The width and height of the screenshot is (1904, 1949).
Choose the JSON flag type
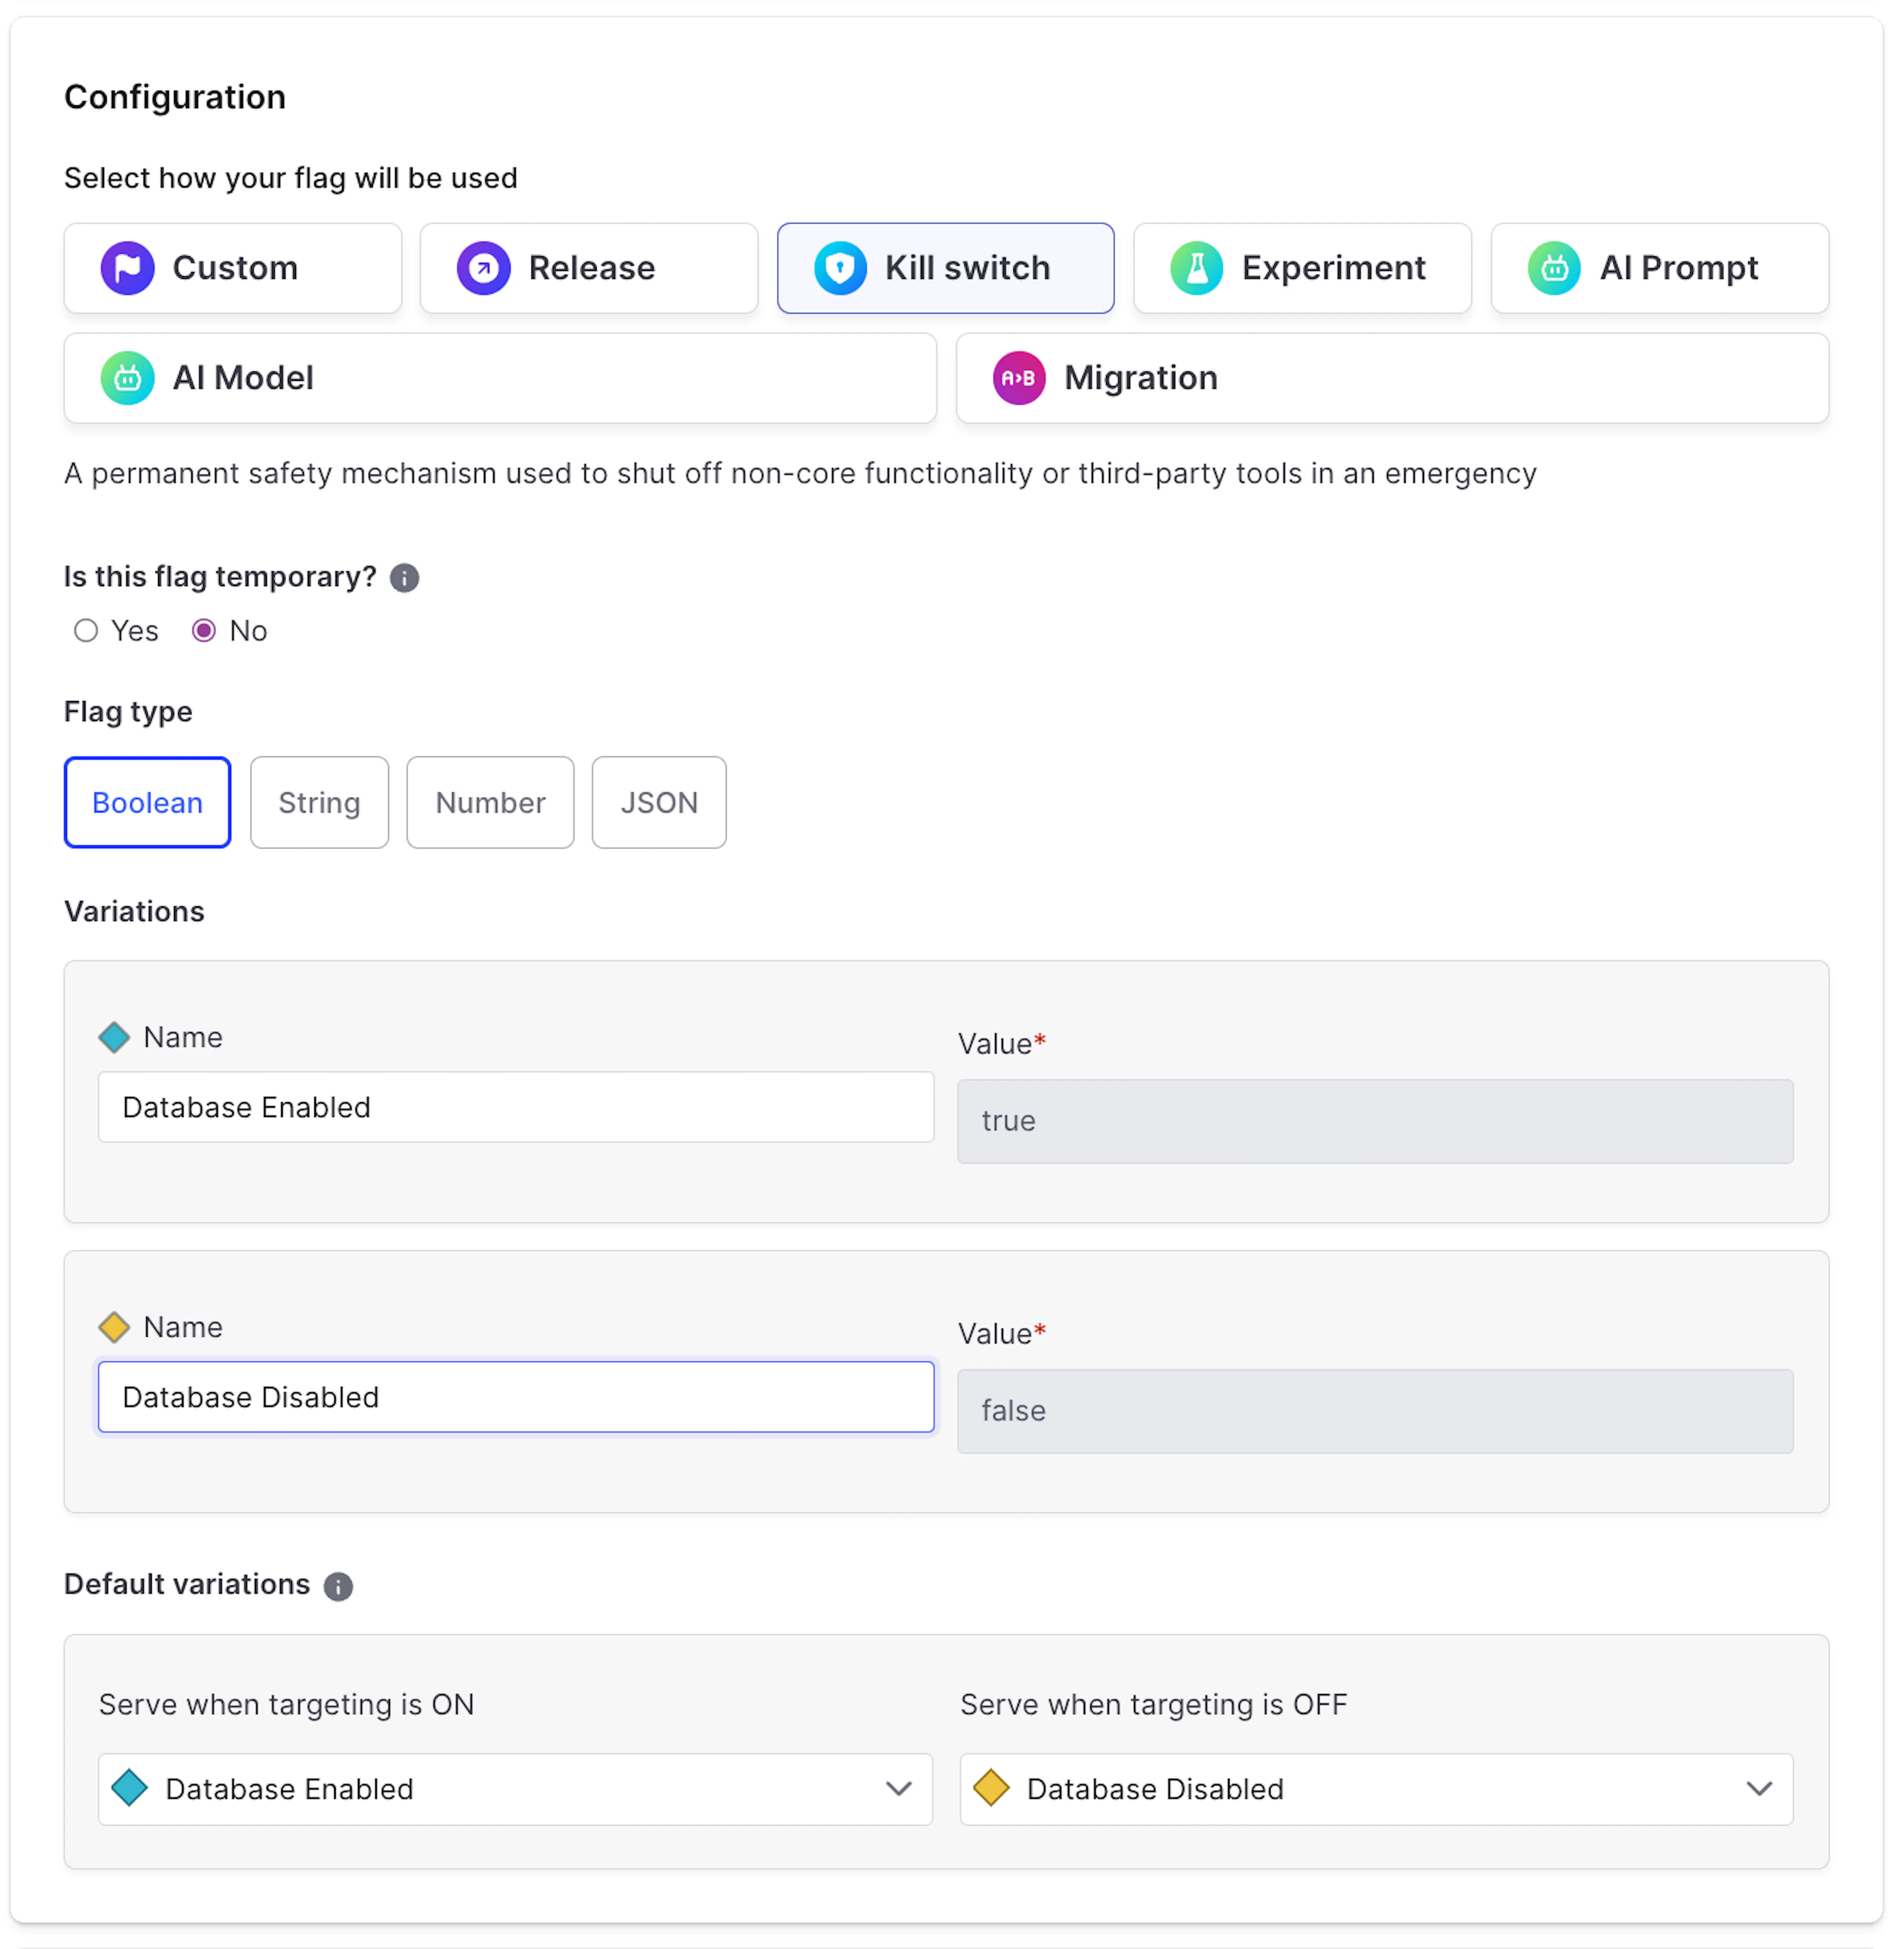(659, 803)
